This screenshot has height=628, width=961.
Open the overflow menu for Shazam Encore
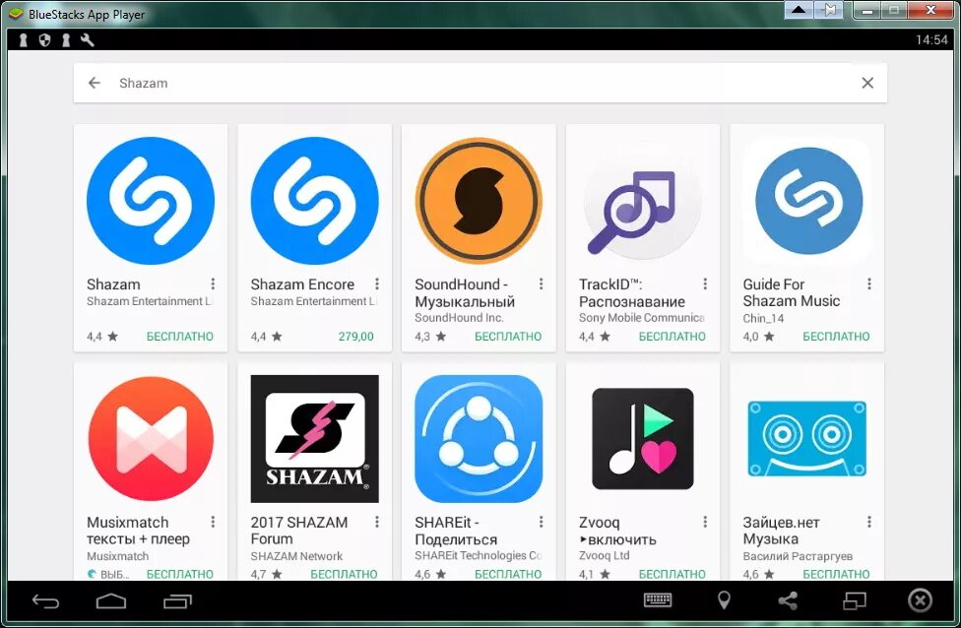[377, 283]
